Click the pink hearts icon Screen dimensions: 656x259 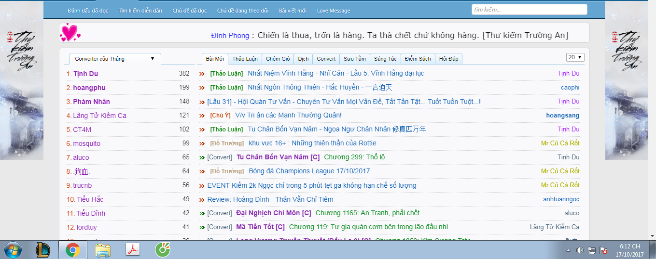[x=70, y=33]
